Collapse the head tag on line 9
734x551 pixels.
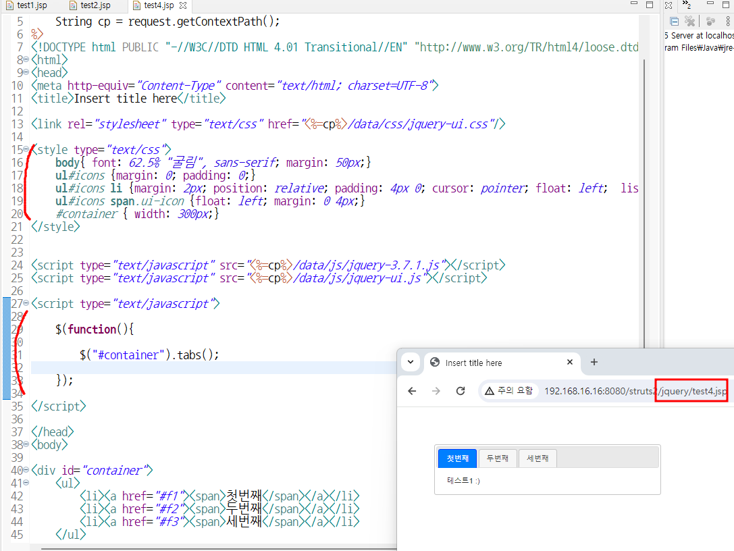point(26,72)
